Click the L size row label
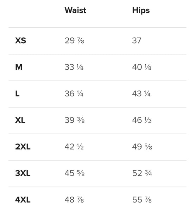The image size is (195, 211). [17, 94]
